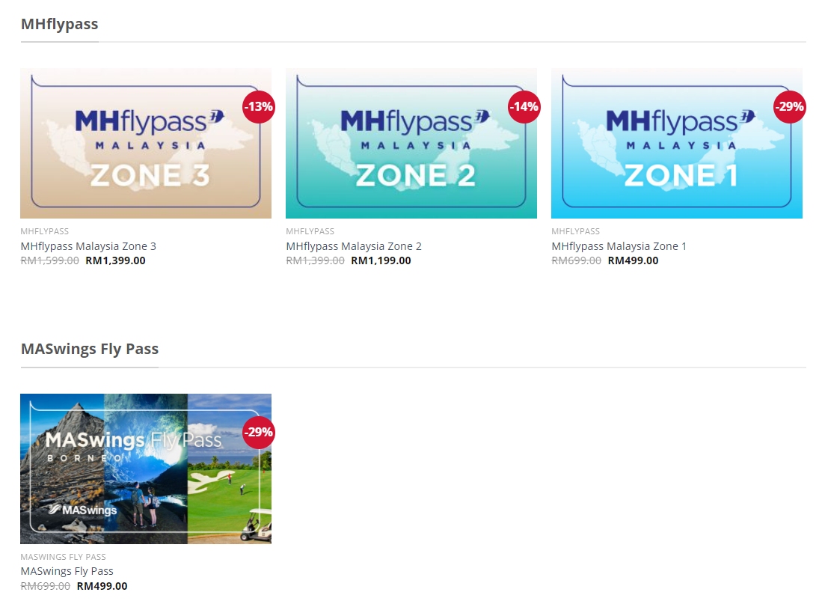The image size is (825, 613).
Task: Click the -29% badge on the MASwings image
Action: [258, 432]
